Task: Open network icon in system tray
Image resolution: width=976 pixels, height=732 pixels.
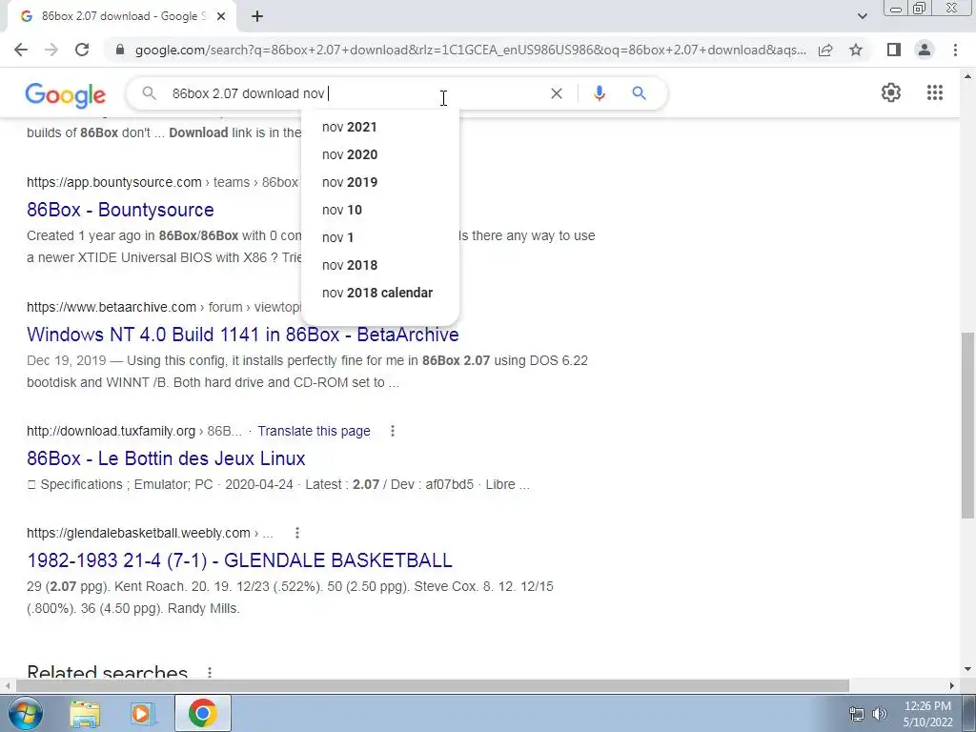Action: pos(857,714)
